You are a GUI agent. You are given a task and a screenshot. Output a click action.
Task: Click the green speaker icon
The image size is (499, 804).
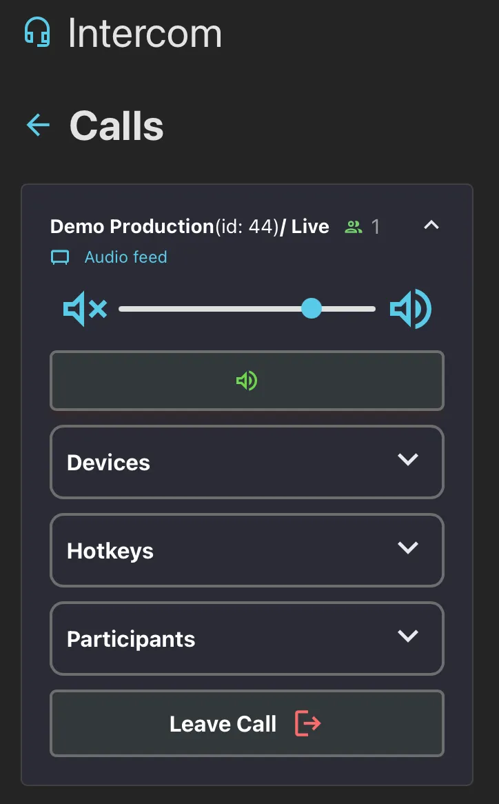click(247, 381)
